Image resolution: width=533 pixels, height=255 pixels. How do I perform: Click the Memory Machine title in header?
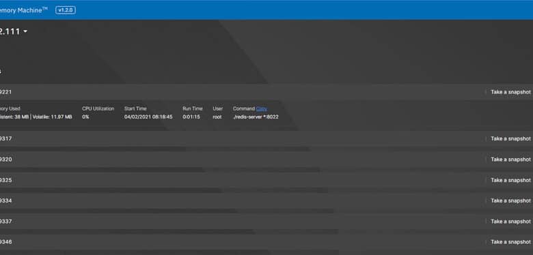(x=24, y=10)
